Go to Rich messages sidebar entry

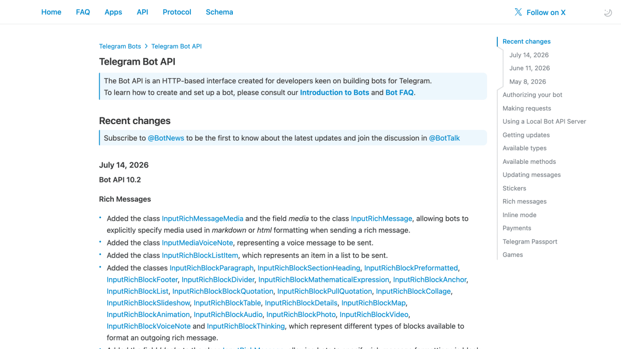[x=524, y=201]
